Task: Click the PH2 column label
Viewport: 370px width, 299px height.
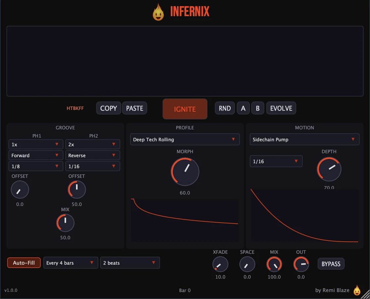Action: 93,136
